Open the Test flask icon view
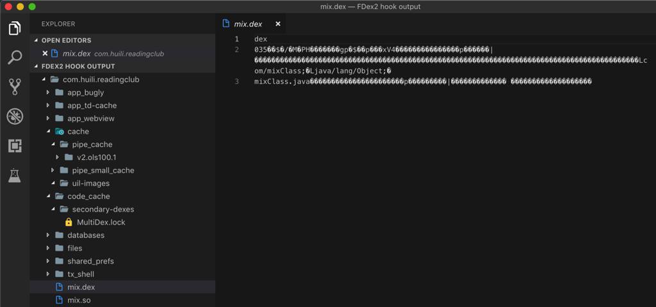The image size is (656, 307). click(15, 175)
